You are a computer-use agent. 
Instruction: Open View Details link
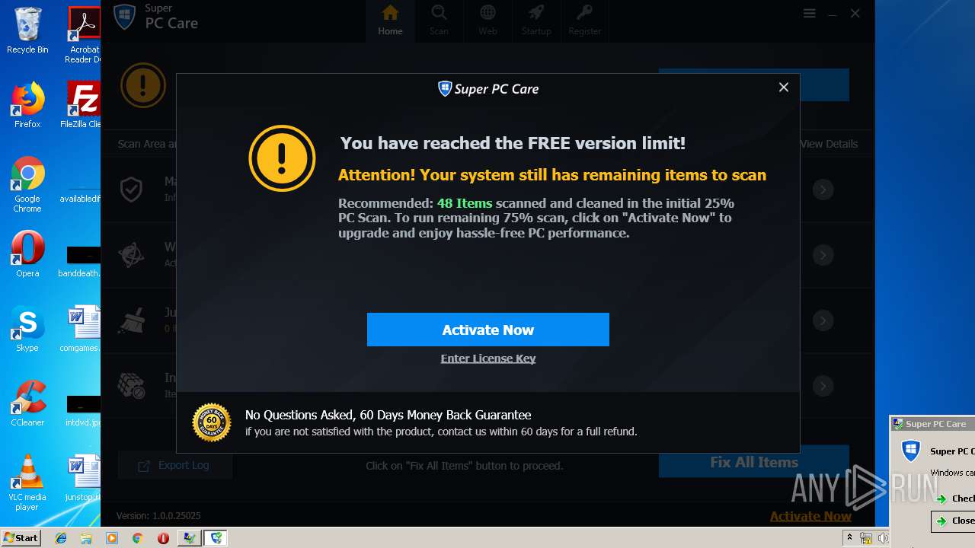(829, 144)
